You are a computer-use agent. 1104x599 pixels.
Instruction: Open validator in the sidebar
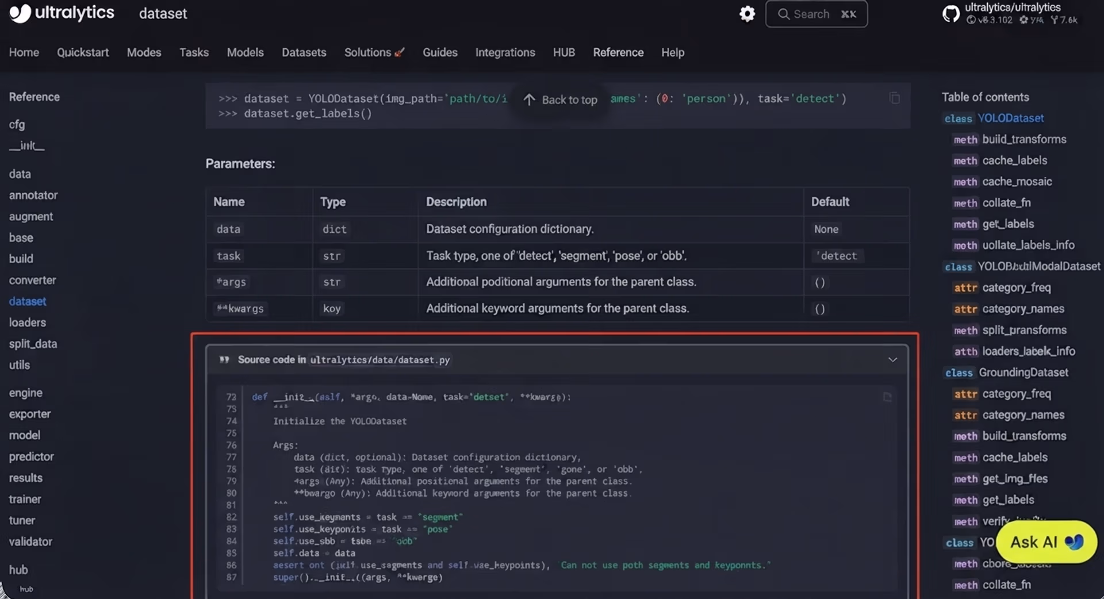tap(30, 542)
